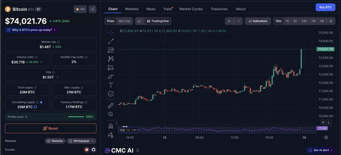The image size is (341, 155).
Task: Open Bitcoin Reddit social link
Action: (87, 150)
